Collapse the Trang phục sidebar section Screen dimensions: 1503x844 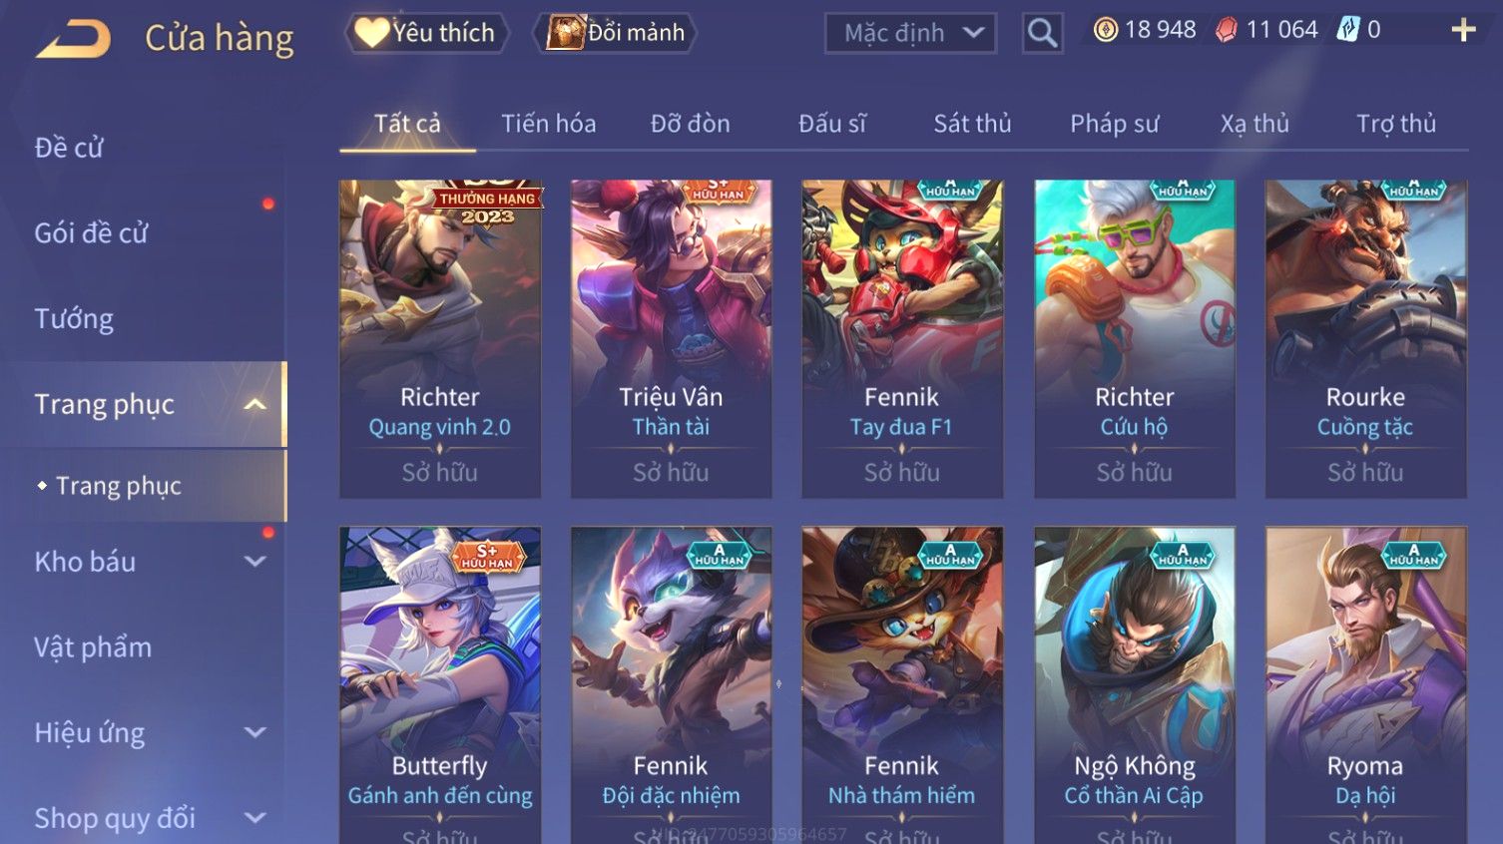click(x=255, y=404)
